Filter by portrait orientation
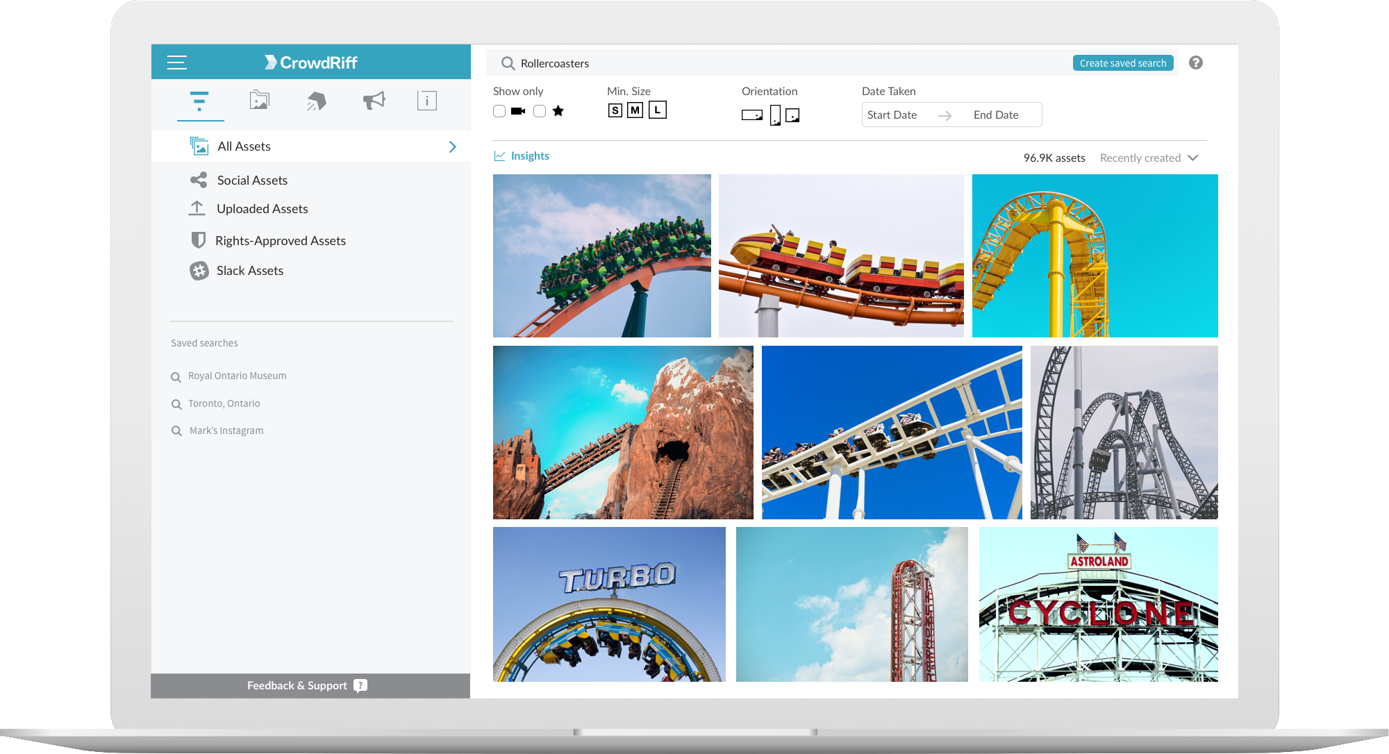1389x754 pixels. coord(775,115)
